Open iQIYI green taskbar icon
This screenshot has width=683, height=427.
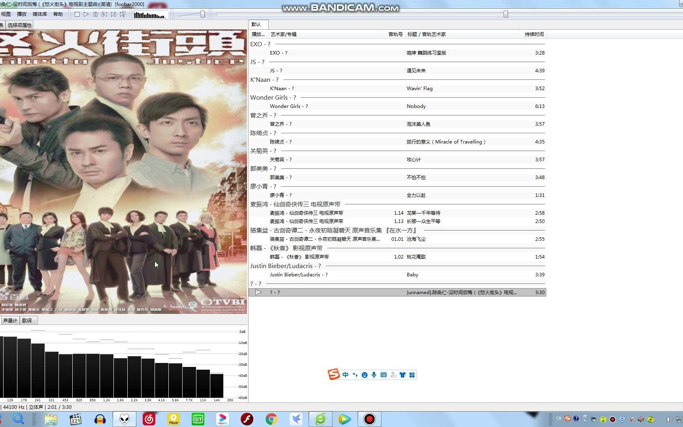198,419
